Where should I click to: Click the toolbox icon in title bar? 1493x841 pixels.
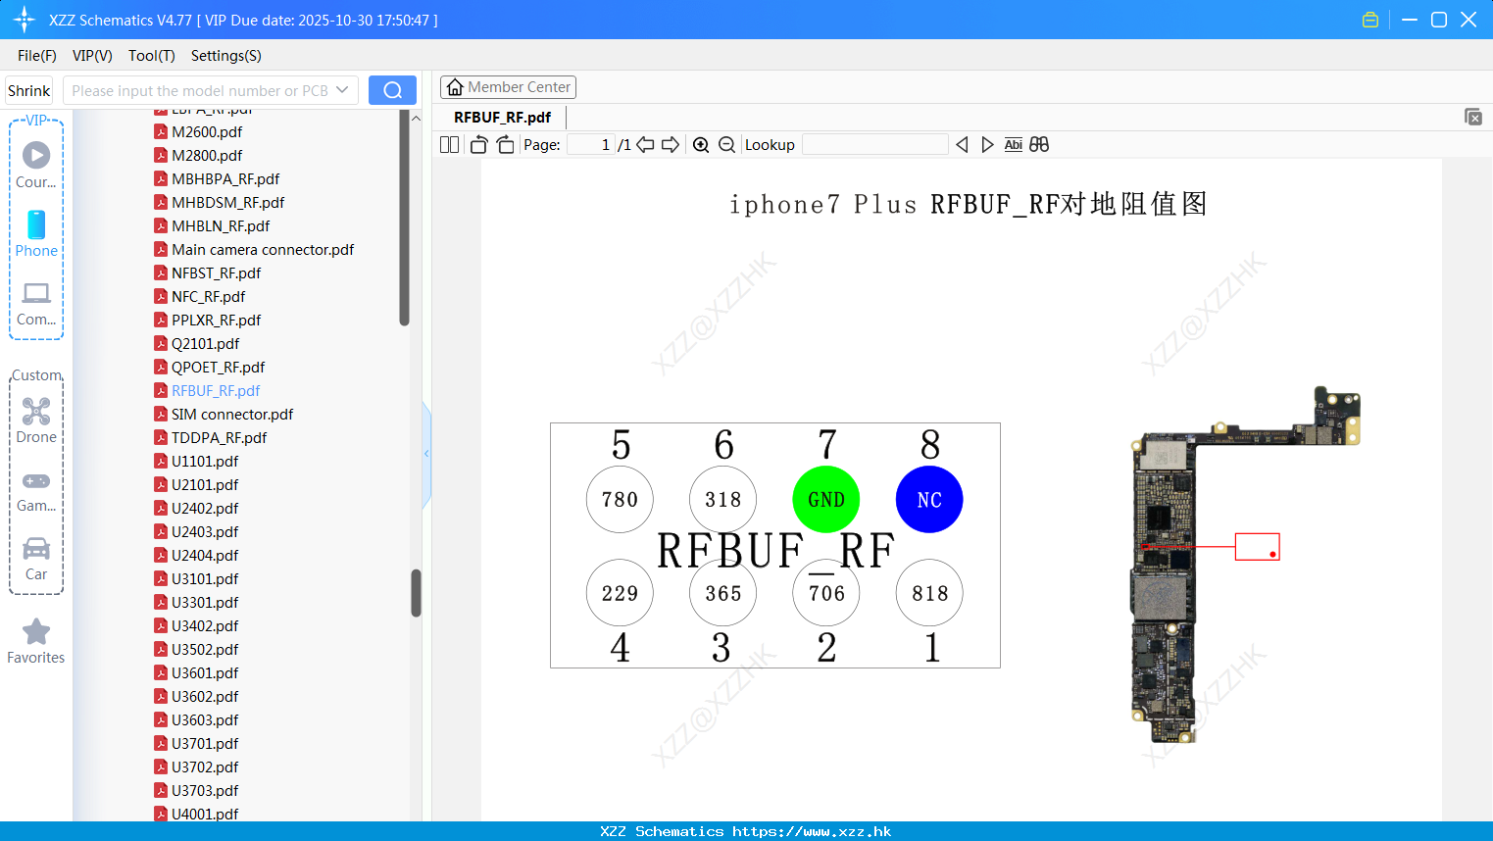[x=1370, y=20]
